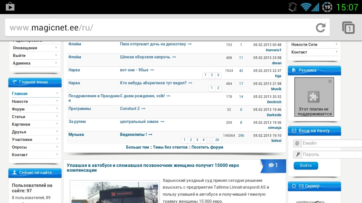Open the topic Видеоклипы !

pyautogui.click(x=133, y=135)
